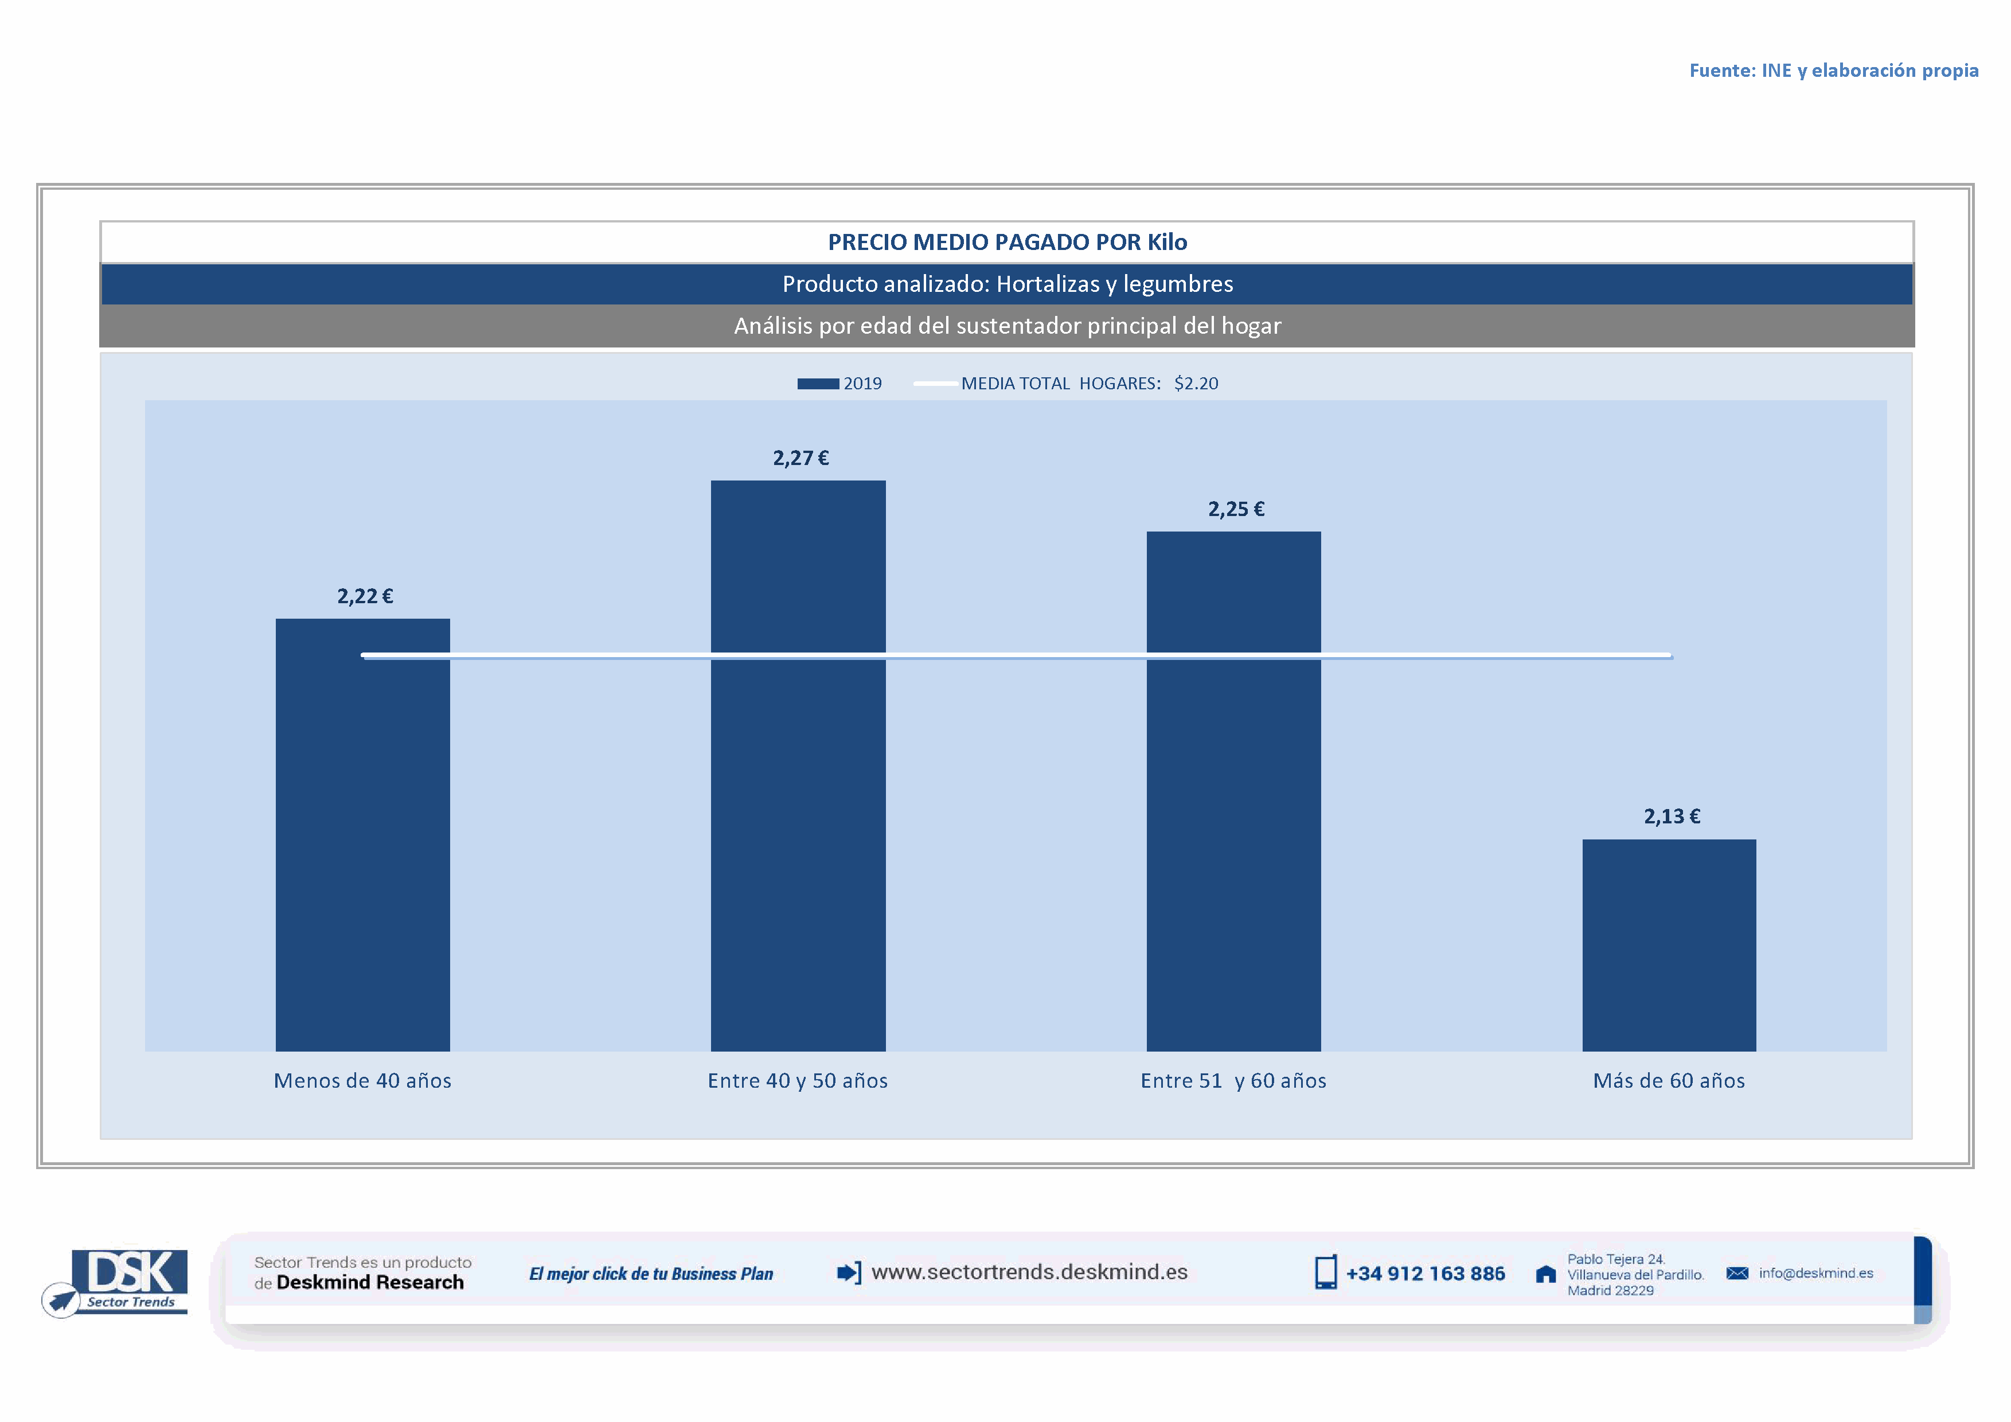The width and height of the screenshot is (2011, 1422).
Task: Click the +34 912 163 886 phone number
Action: coord(1425,1274)
